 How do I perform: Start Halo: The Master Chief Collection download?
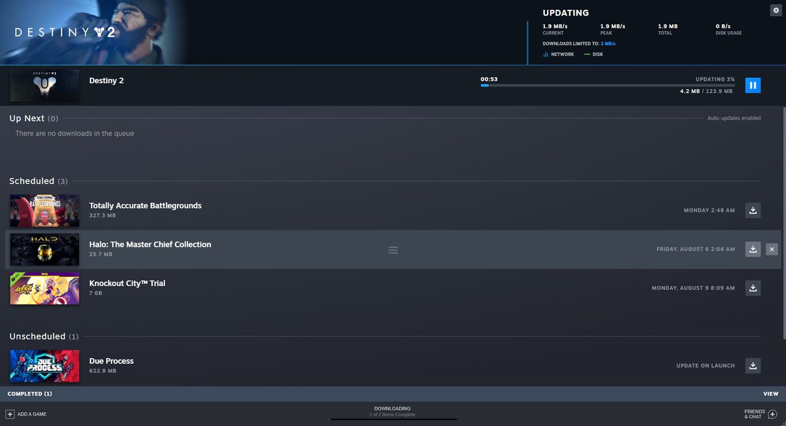click(753, 249)
